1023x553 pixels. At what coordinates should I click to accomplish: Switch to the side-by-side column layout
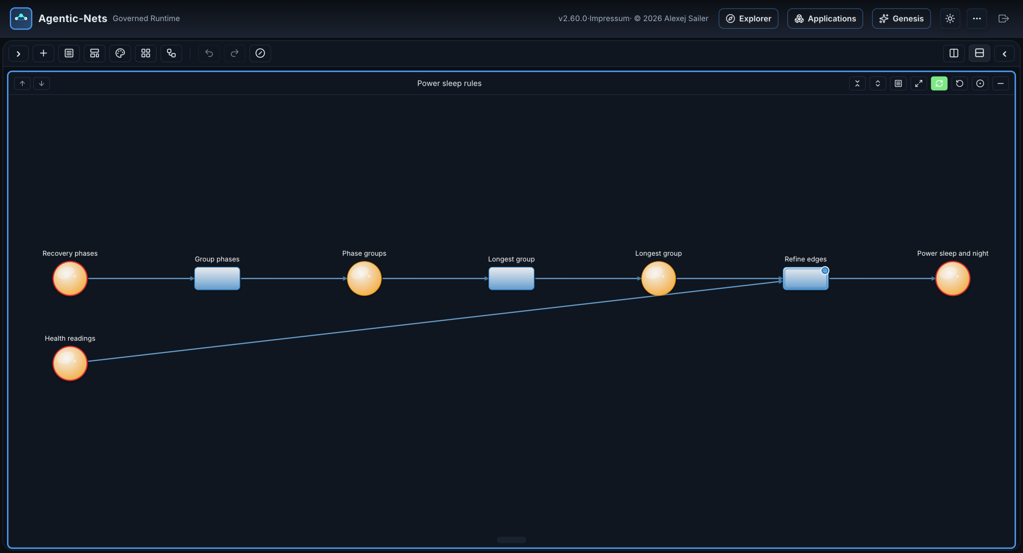click(954, 53)
